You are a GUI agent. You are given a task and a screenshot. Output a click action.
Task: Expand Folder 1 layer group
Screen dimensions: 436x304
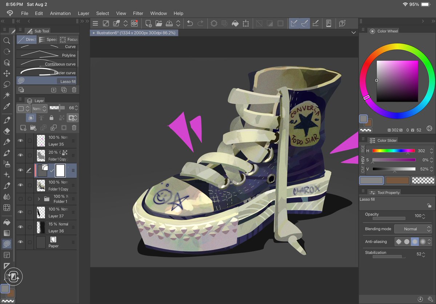point(39,199)
